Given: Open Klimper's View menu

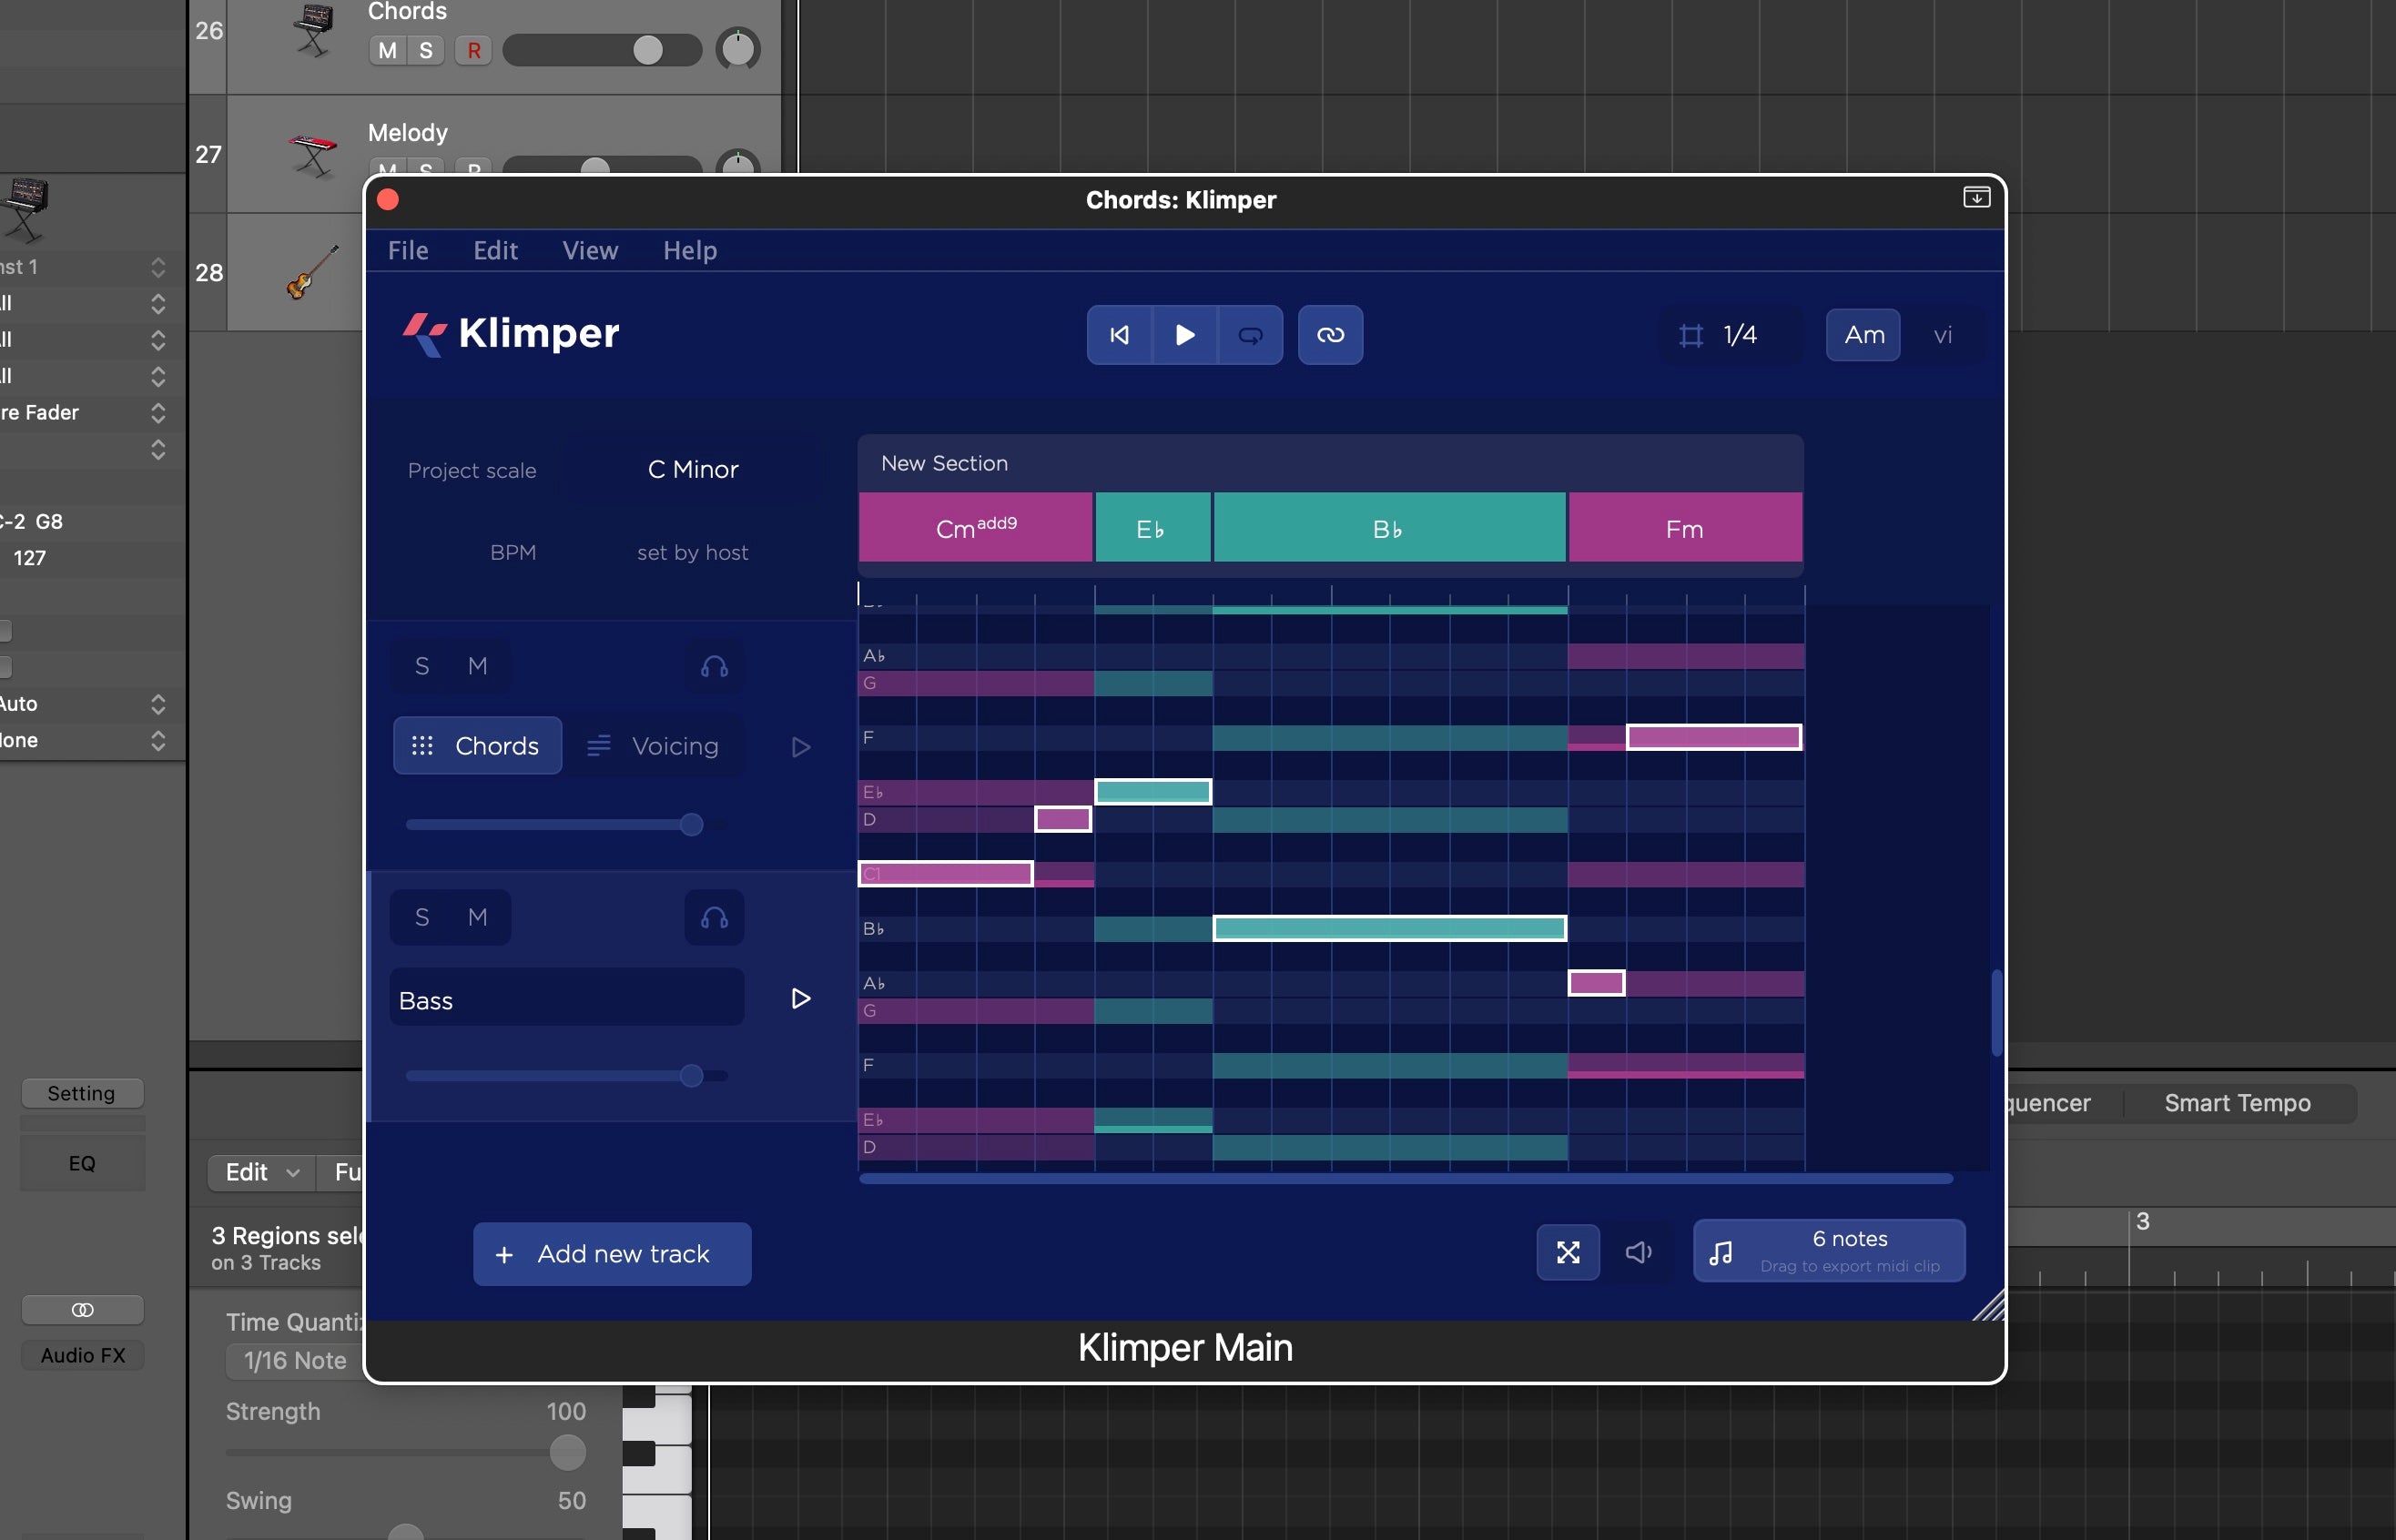Looking at the screenshot, I should point(589,250).
